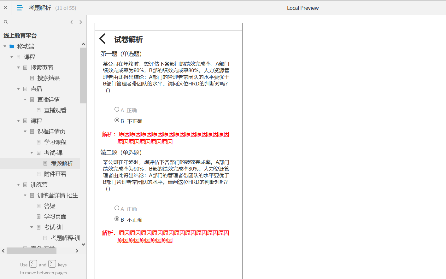Click the sitemap scroll right arrow
Image resolution: width=446 pixels, height=279 pixels.
(77, 251)
